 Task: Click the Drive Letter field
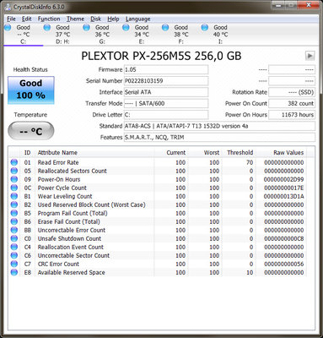click(166, 115)
